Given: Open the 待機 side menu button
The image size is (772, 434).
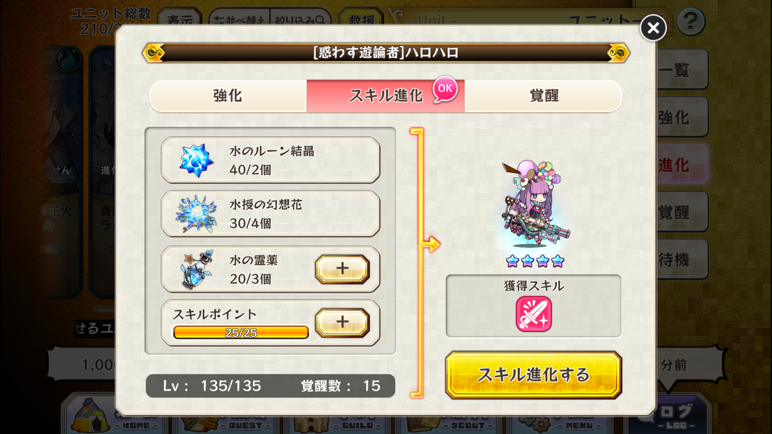Looking at the screenshot, I should tap(682, 260).
